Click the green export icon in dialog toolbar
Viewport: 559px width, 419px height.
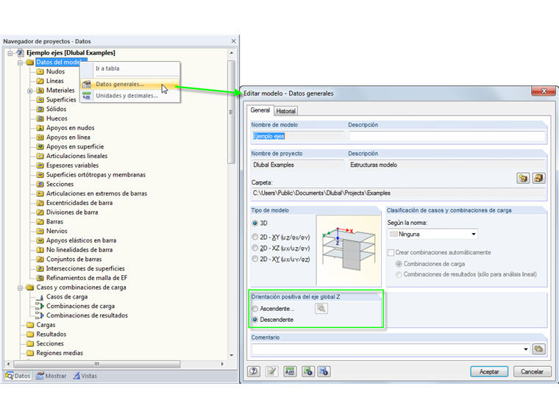point(308,371)
